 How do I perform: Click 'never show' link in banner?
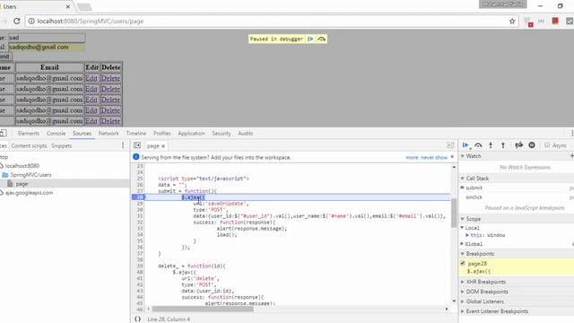(x=434, y=158)
